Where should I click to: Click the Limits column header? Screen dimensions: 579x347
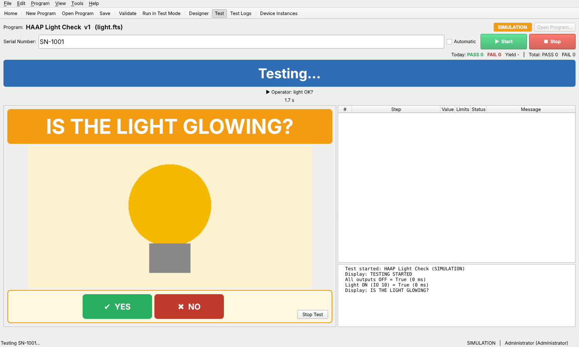click(463, 109)
